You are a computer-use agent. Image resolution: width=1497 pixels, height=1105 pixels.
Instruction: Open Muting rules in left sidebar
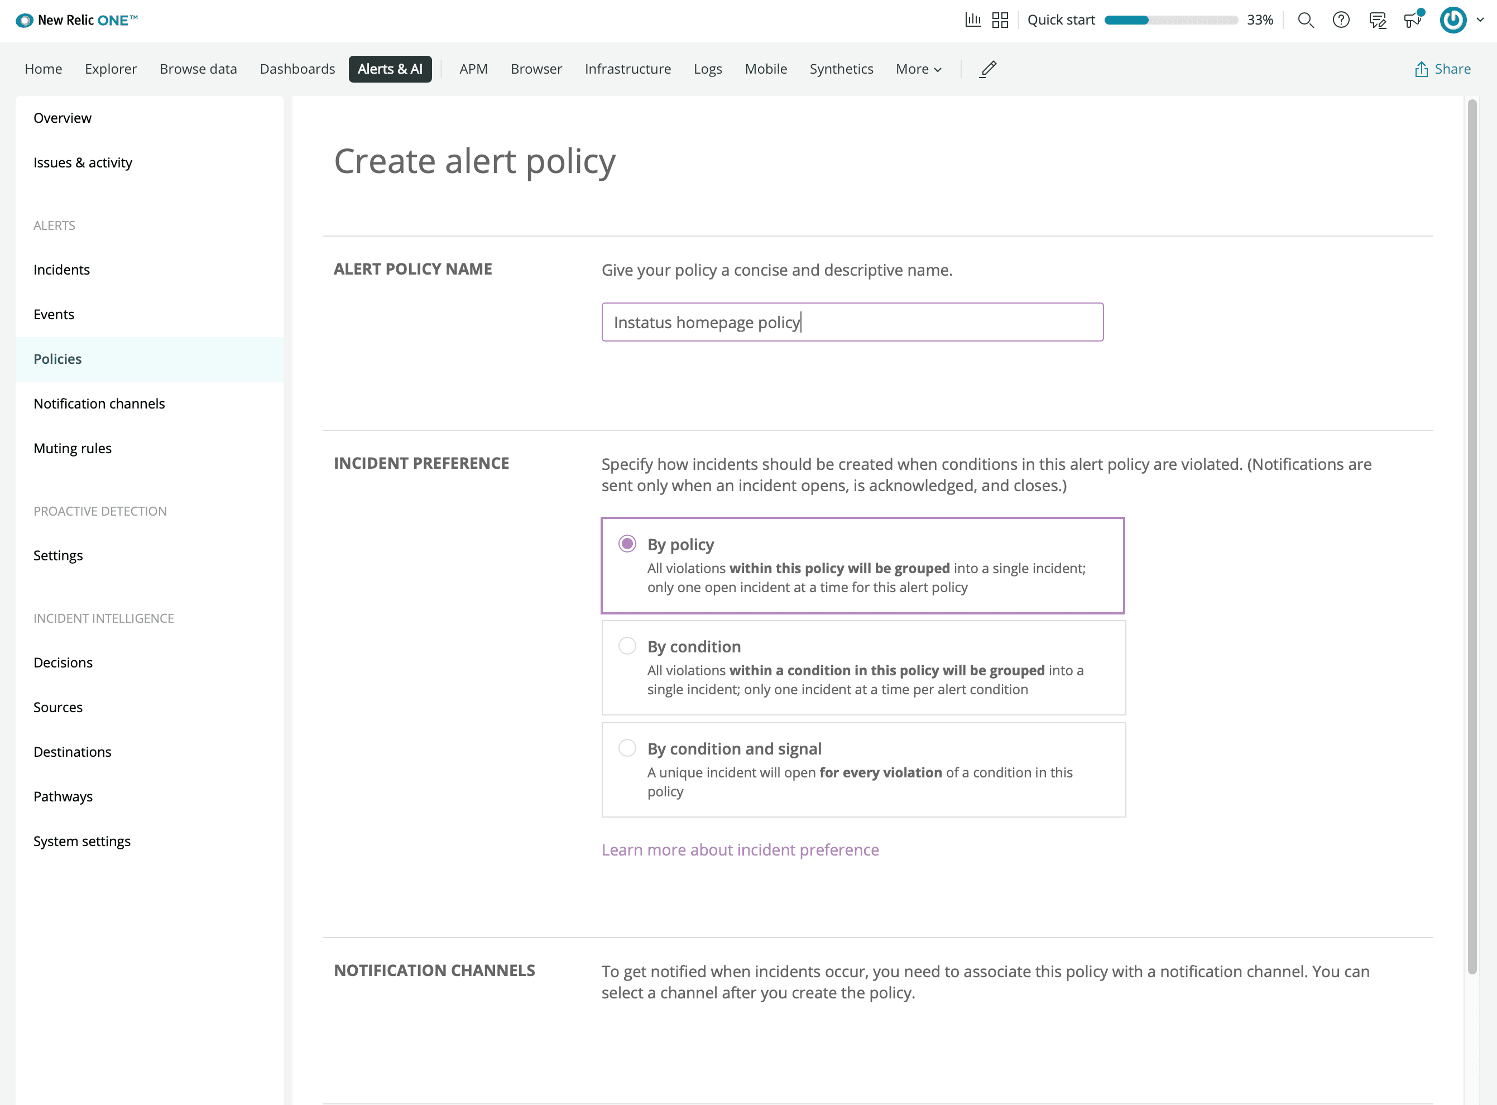(x=72, y=448)
